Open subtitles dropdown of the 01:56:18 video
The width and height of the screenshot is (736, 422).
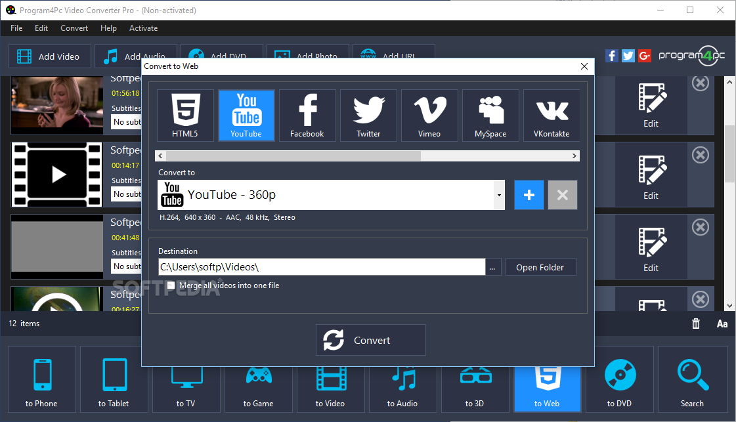pyautogui.click(x=127, y=122)
